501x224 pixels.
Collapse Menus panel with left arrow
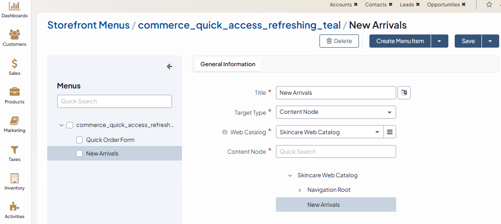click(169, 67)
